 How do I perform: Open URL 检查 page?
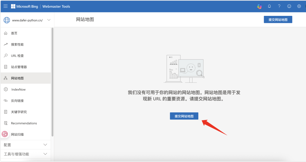pyautogui.click(x=26, y=56)
